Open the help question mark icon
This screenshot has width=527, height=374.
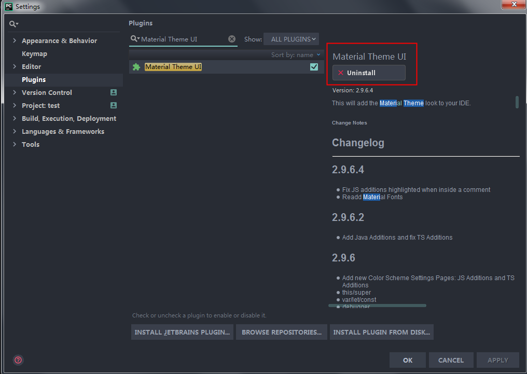click(x=18, y=360)
